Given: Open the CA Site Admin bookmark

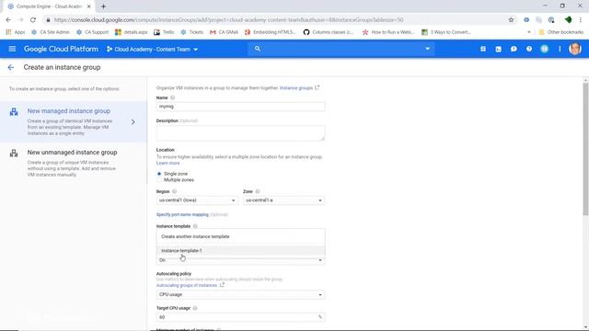Looking at the screenshot, I should (51, 32).
